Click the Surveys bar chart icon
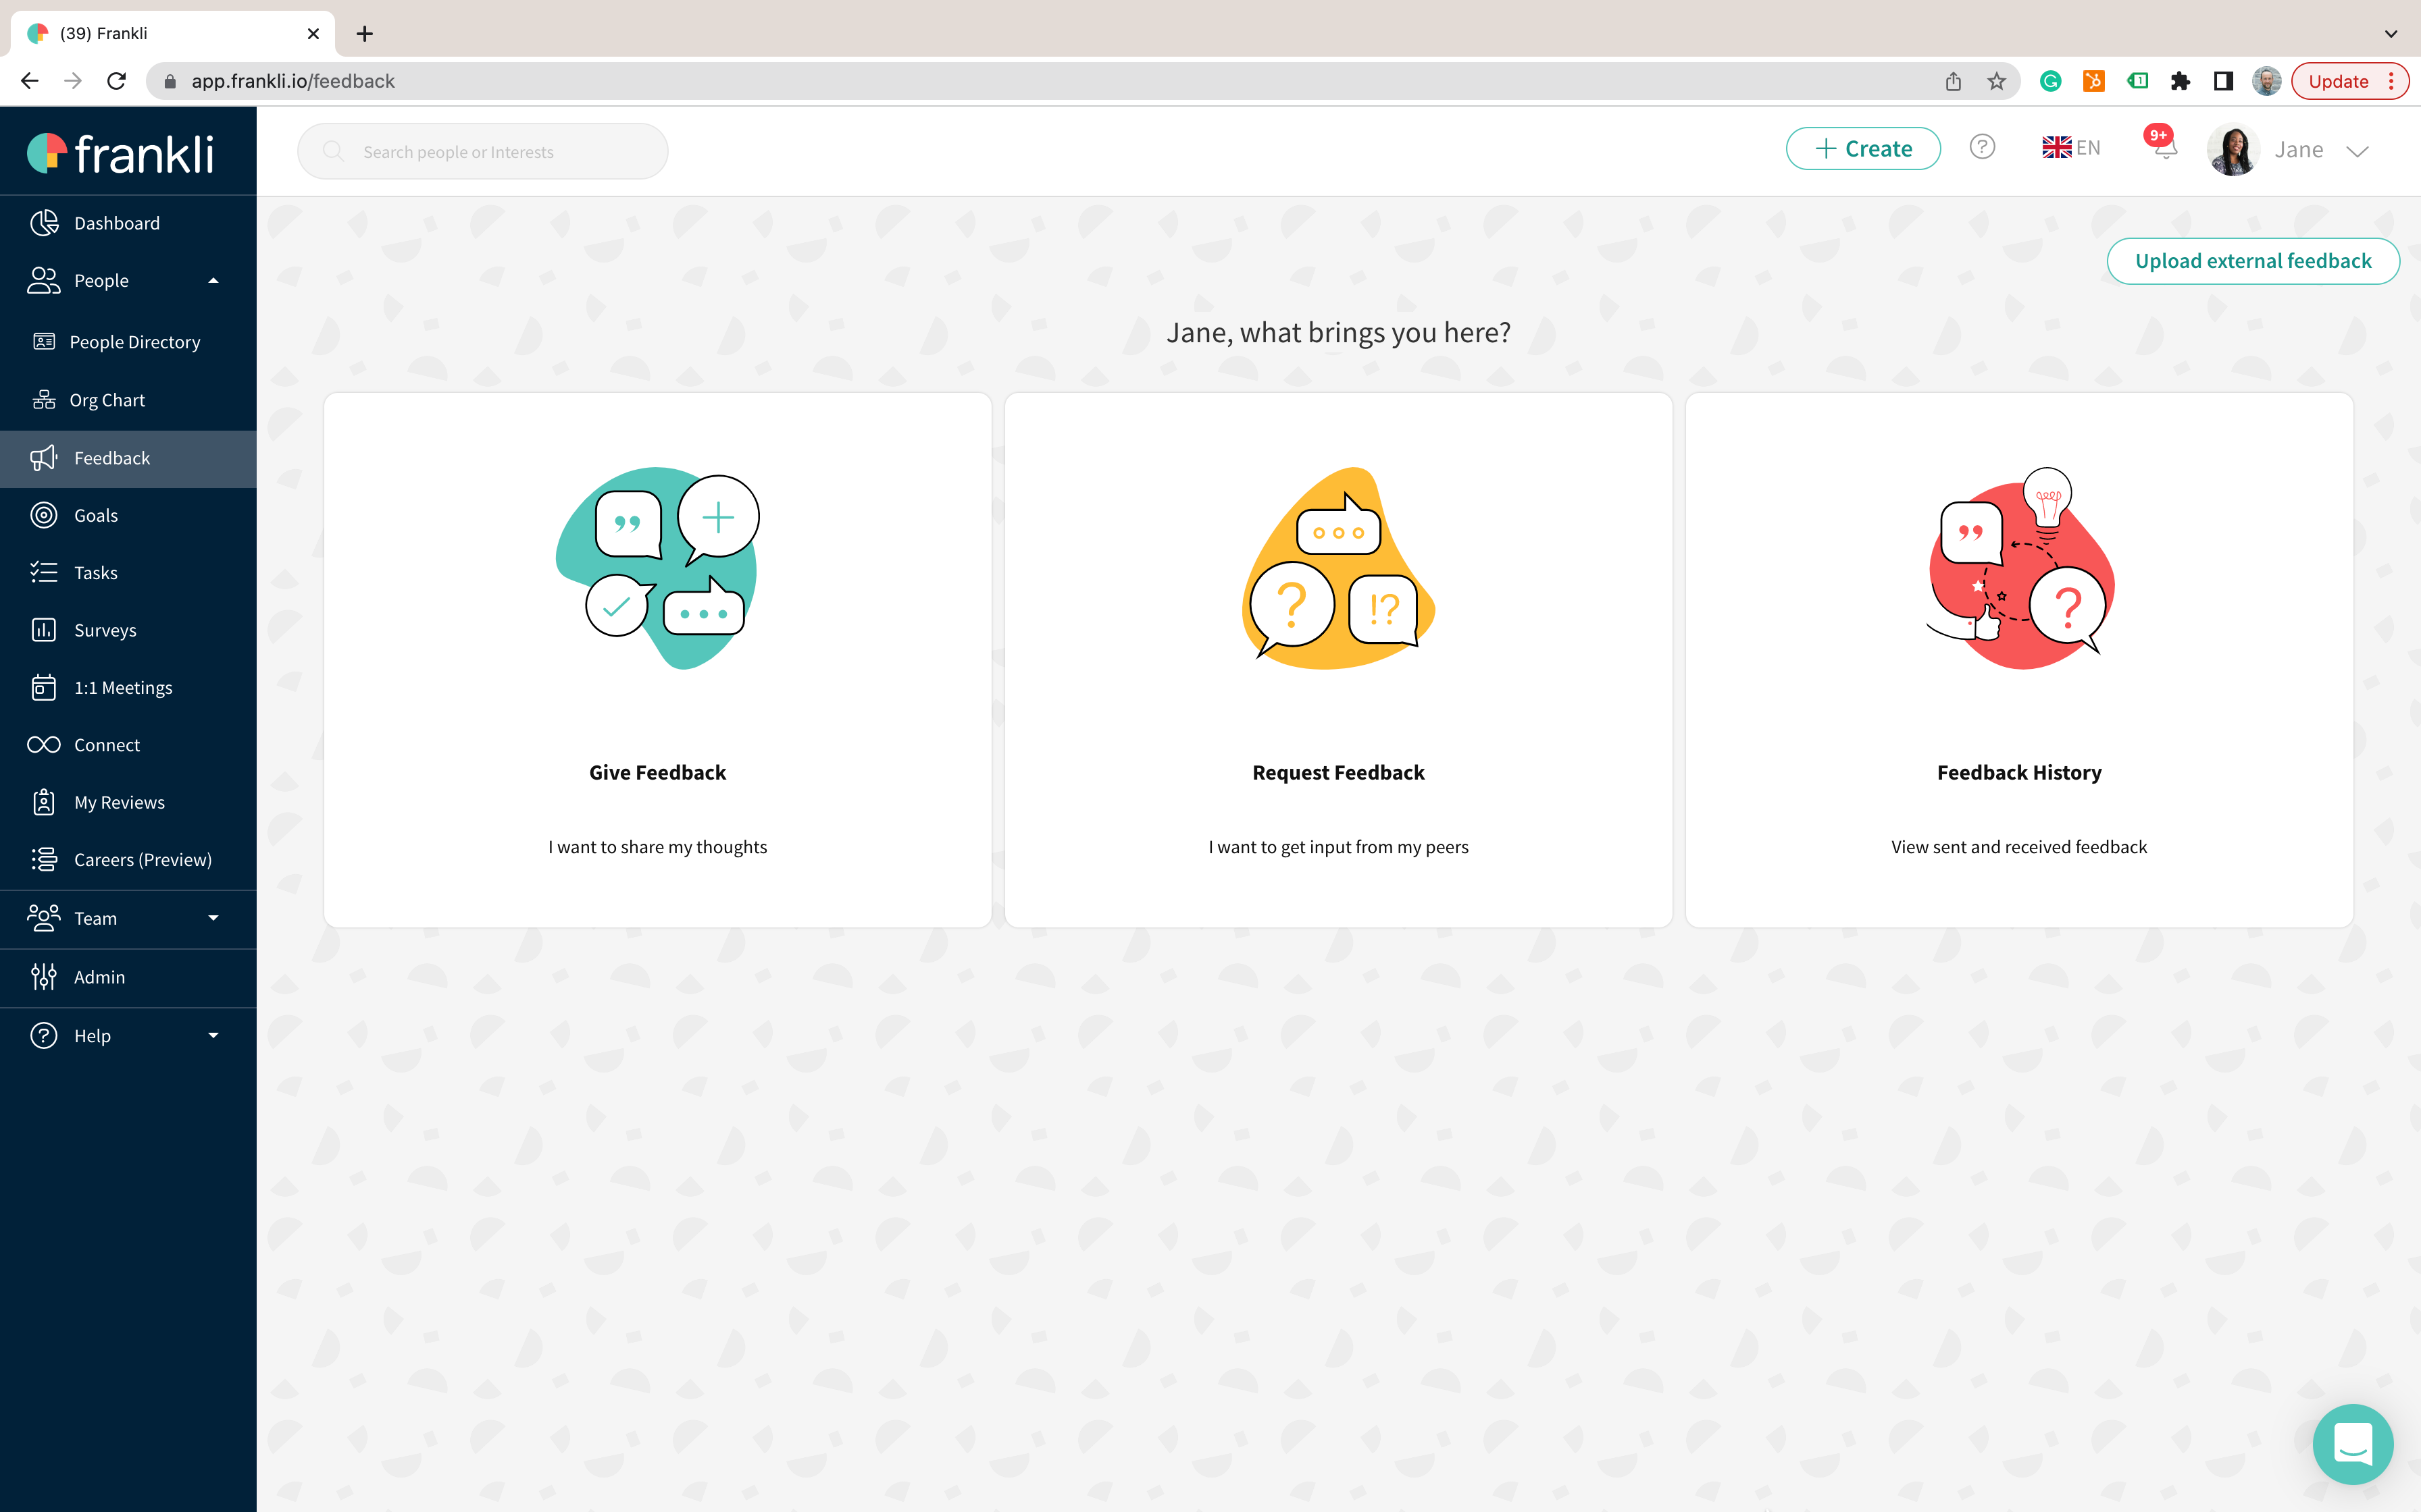This screenshot has width=2421, height=1512. tap(44, 630)
